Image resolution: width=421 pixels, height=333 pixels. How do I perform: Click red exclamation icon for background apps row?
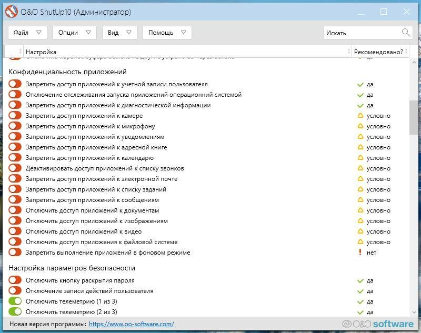(x=360, y=252)
